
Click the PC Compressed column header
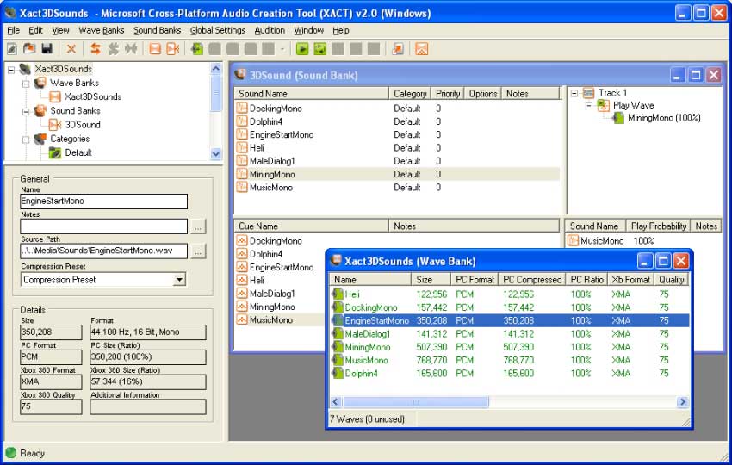(x=531, y=279)
